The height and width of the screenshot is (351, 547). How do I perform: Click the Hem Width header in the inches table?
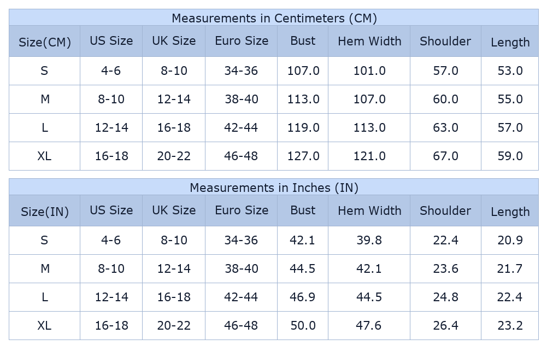pos(369,210)
